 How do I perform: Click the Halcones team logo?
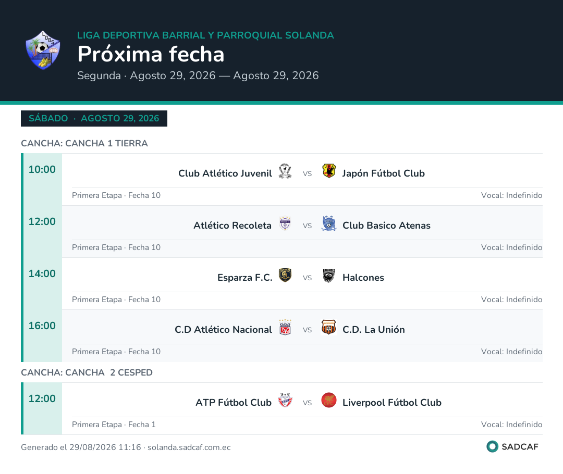coord(328,275)
